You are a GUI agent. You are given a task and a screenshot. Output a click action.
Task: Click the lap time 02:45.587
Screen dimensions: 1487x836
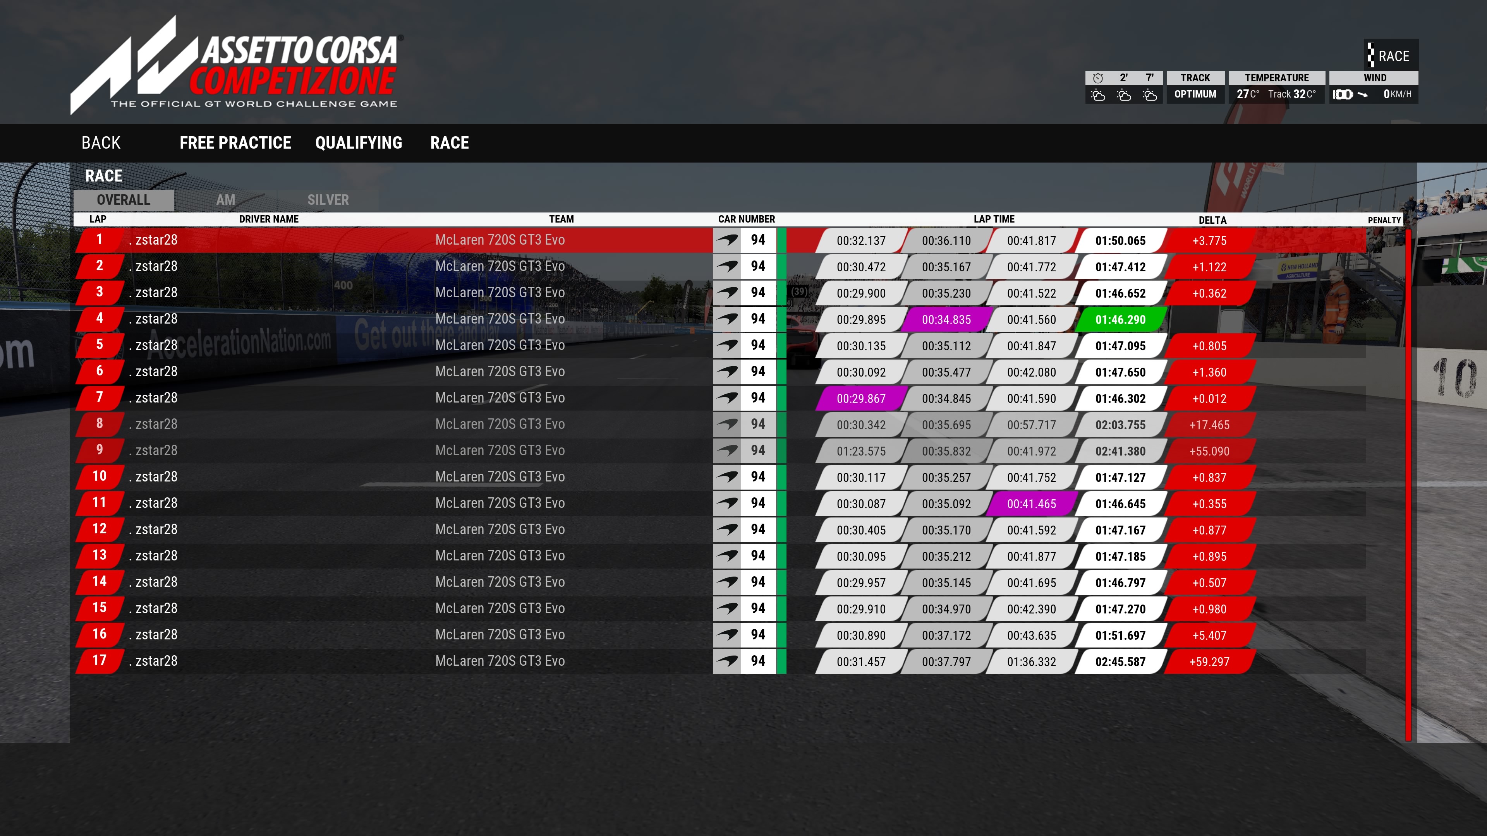(x=1120, y=662)
